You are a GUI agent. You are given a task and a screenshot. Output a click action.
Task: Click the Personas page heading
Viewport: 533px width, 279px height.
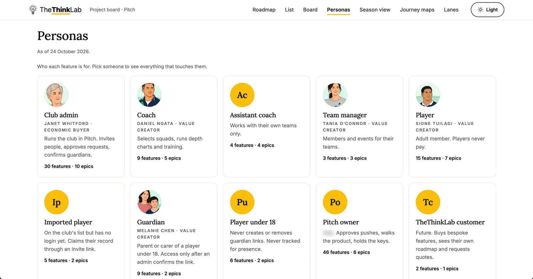[63, 36]
